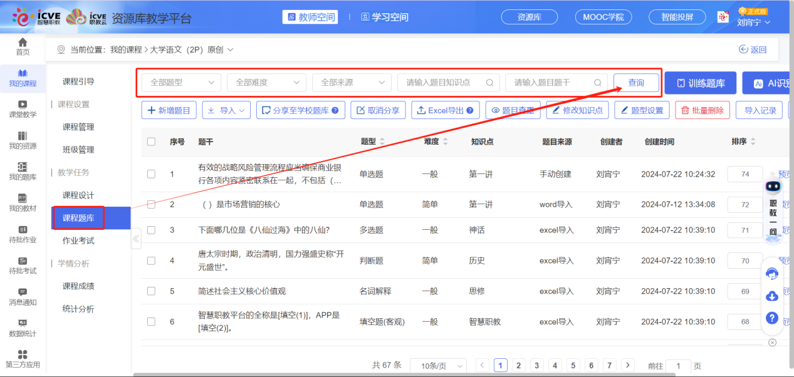Click the help question mark icon
Screen dimensions: 794x377
coord(772,318)
